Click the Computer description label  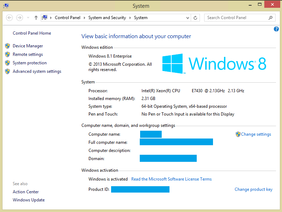coord(109,151)
